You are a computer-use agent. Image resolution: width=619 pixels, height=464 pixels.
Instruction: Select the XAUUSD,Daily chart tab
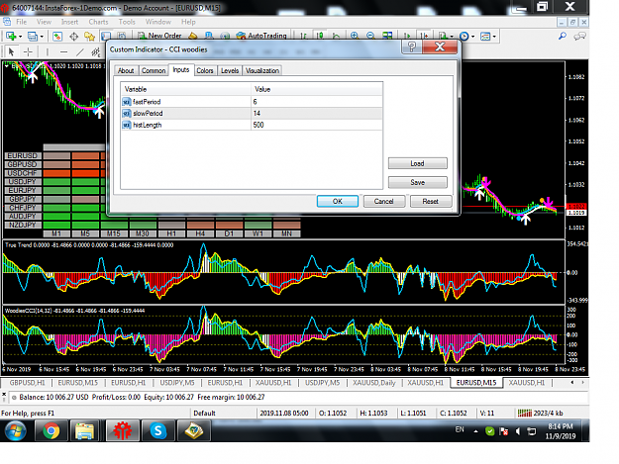coord(374,383)
